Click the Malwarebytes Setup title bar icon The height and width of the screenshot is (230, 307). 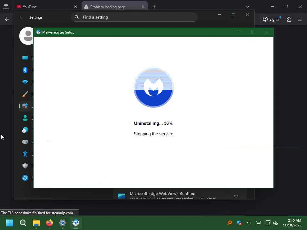(38, 32)
